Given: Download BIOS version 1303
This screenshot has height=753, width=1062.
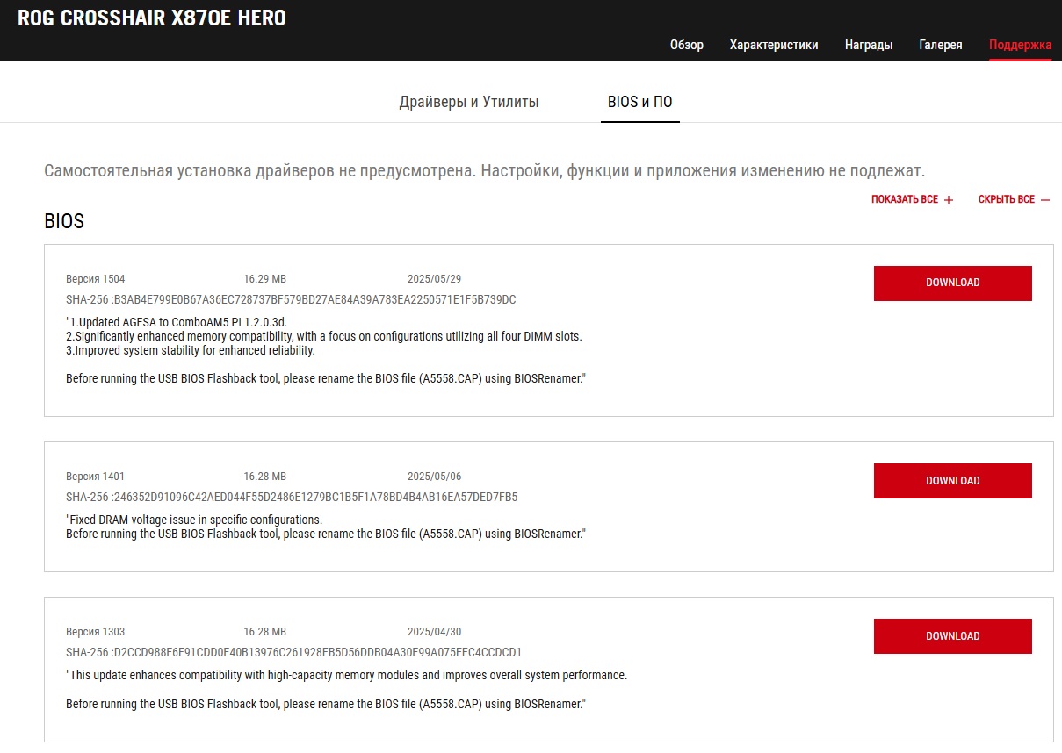Looking at the screenshot, I should click(x=953, y=636).
